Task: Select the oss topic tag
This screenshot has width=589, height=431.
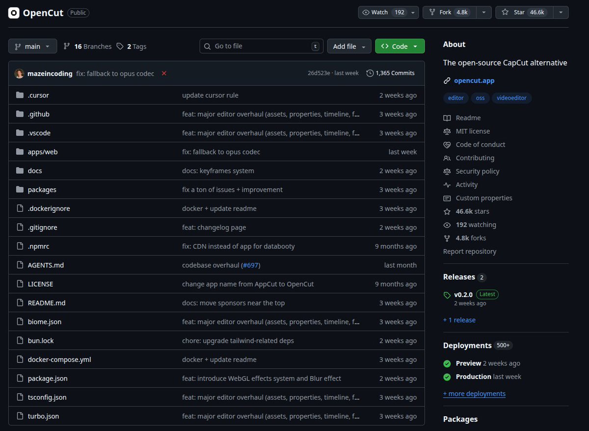Action: (x=480, y=98)
